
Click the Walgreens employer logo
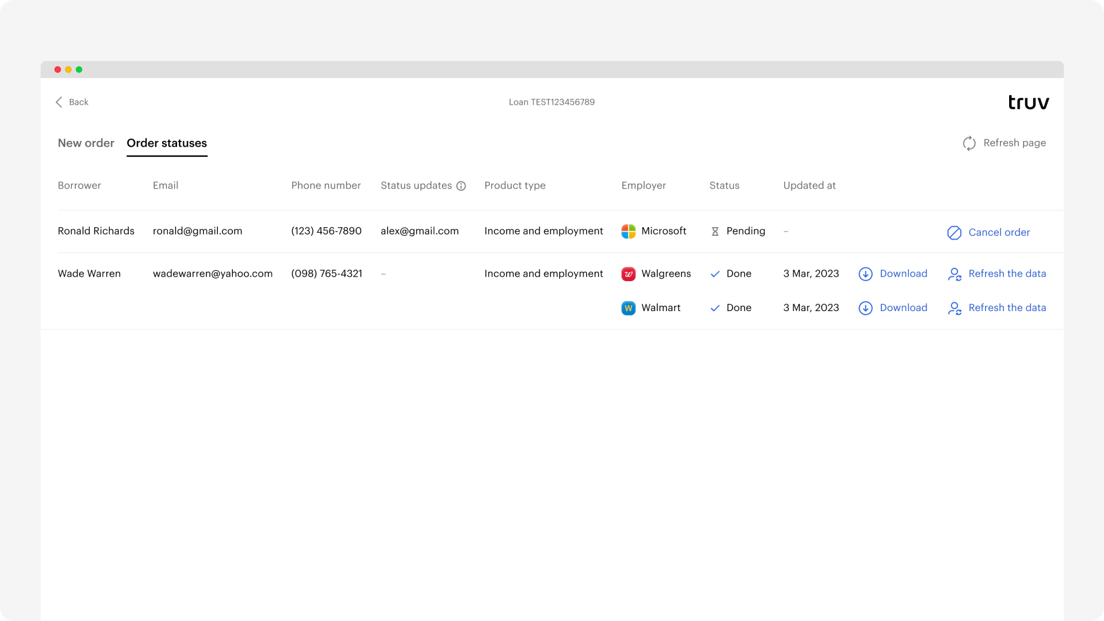tap(628, 274)
